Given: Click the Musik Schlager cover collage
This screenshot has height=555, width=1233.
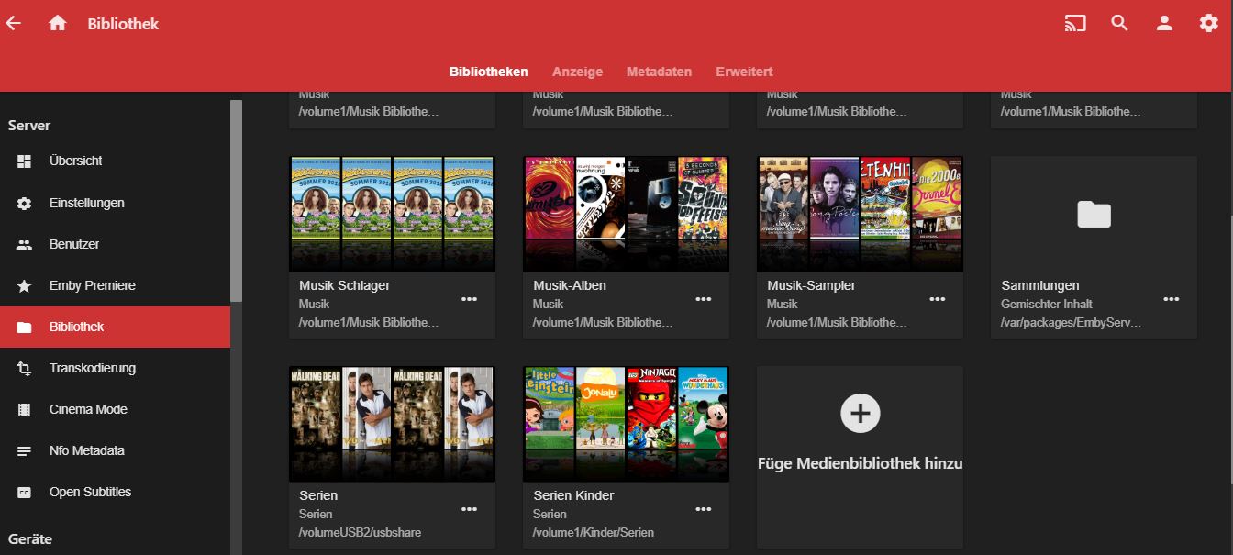Looking at the screenshot, I should click(392, 215).
